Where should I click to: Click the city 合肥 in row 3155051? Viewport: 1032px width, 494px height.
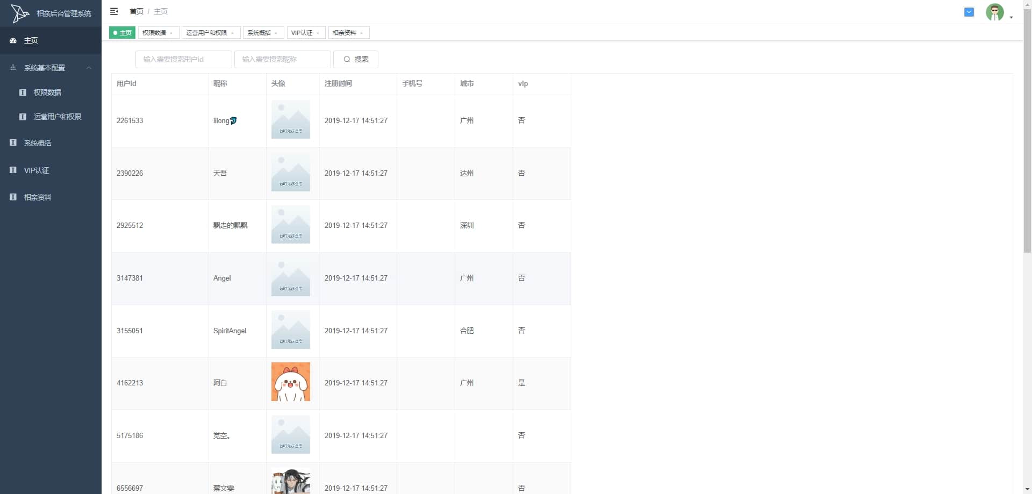point(467,331)
